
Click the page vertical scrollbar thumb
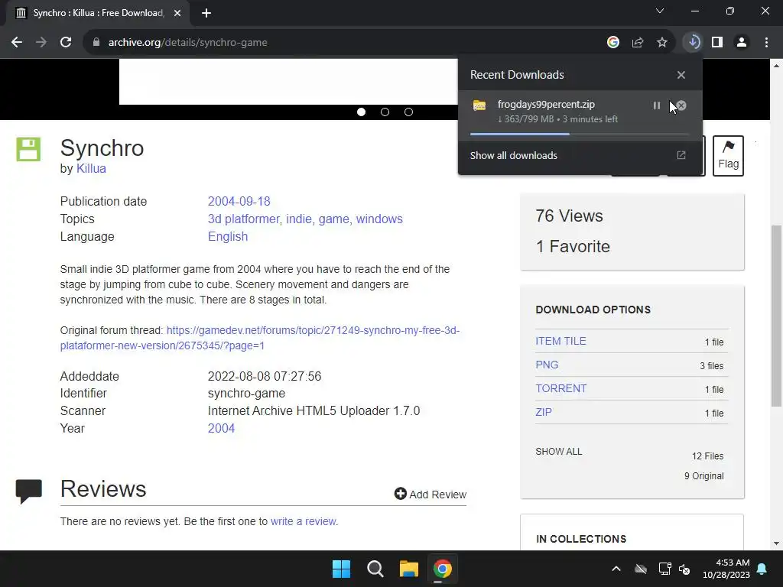click(x=776, y=315)
